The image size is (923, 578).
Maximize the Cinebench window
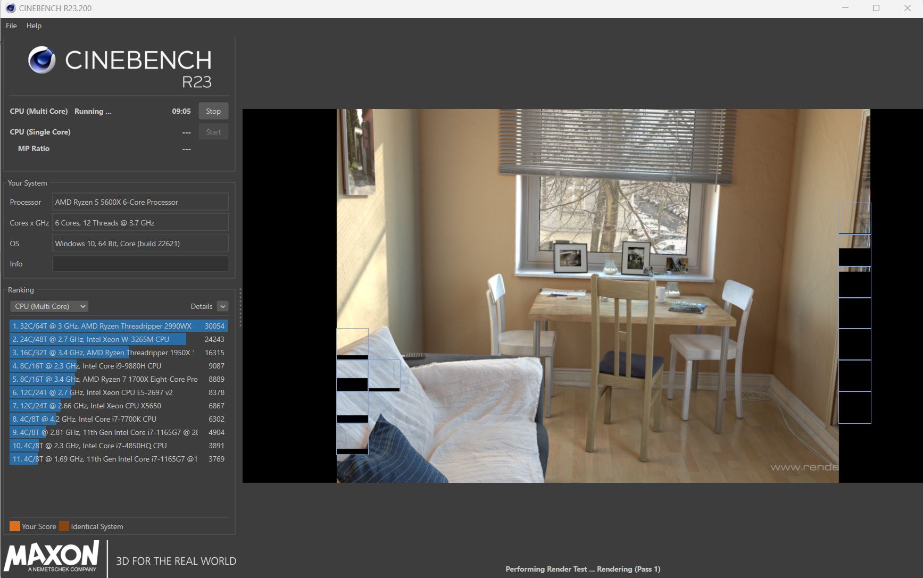[x=876, y=9]
